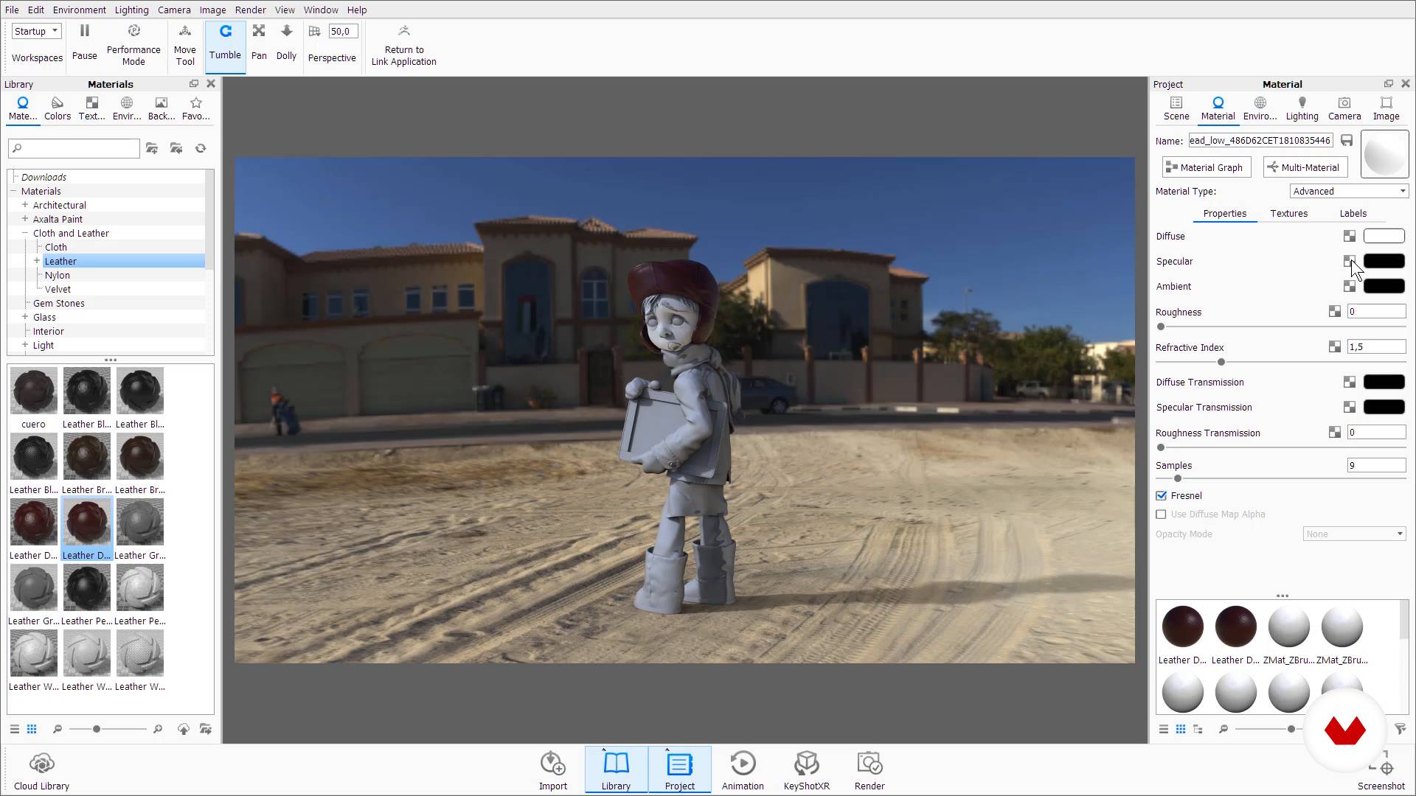The image size is (1416, 796).
Task: Switch to the Textures tab
Action: (1288, 213)
